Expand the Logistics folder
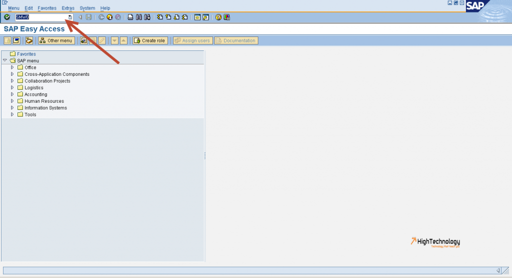The height and width of the screenshot is (278, 512). [12, 87]
